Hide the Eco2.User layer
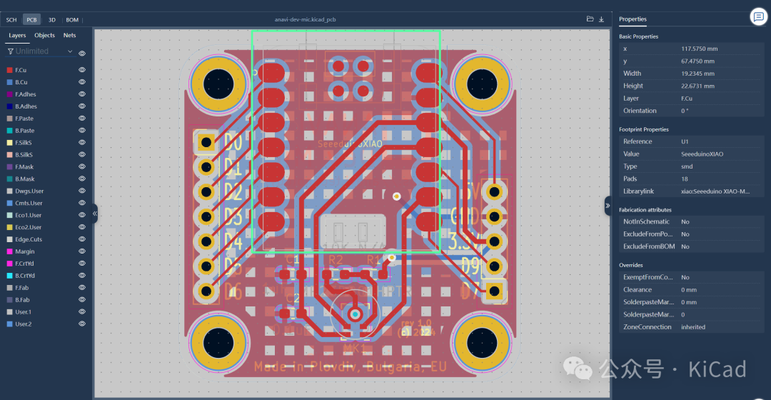This screenshot has height=400, width=771. click(x=82, y=227)
